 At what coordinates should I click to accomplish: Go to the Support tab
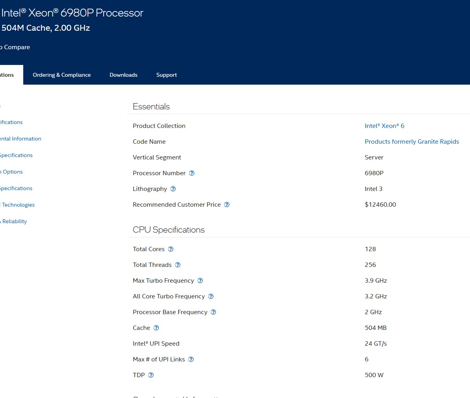[166, 75]
